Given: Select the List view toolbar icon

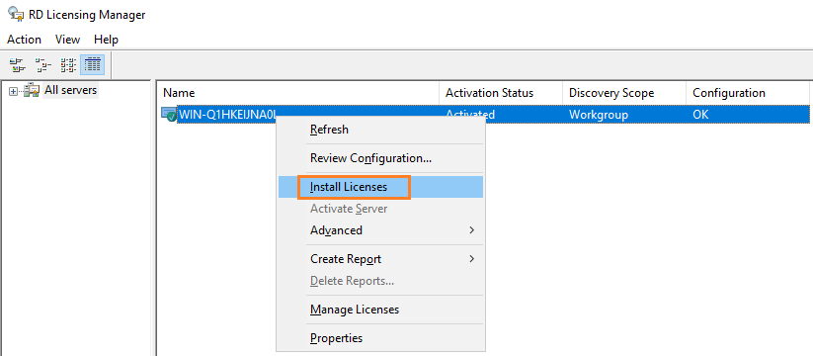Looking at the screenshot, I should click(x=68, y=65).
